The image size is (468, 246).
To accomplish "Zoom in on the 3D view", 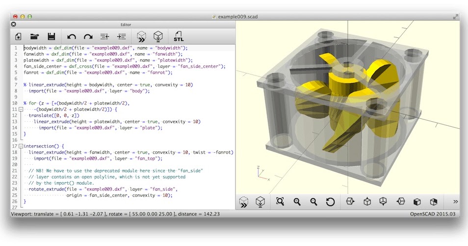I will 297,202.
